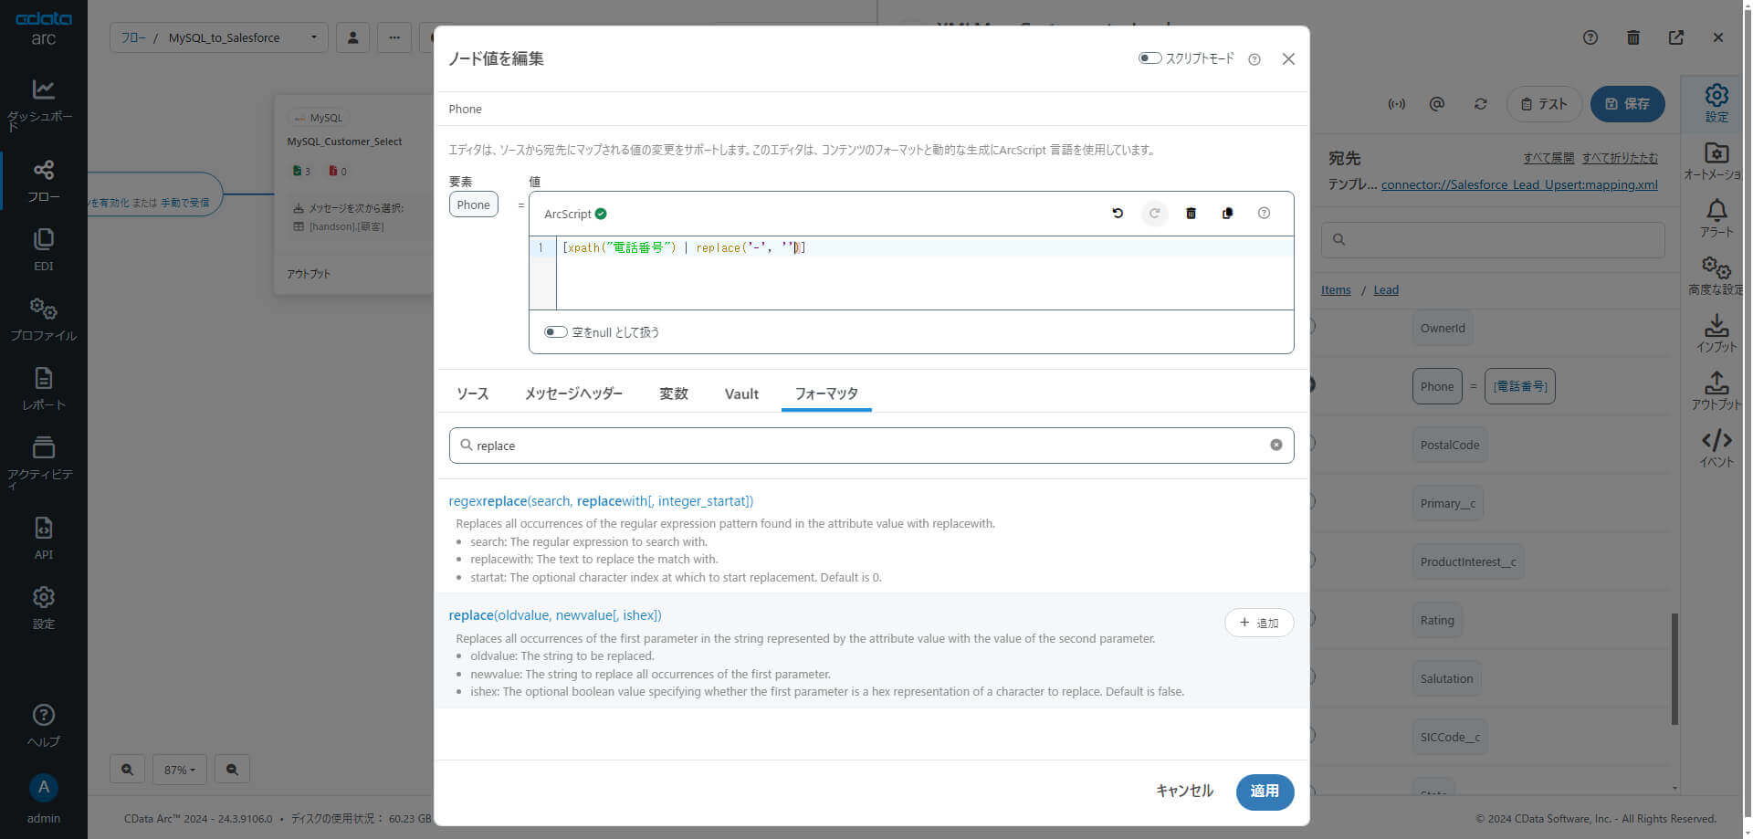Click the refresh icon in connector toolbar
Viewport: 1753px width, 839px height.
[1481, 104]
